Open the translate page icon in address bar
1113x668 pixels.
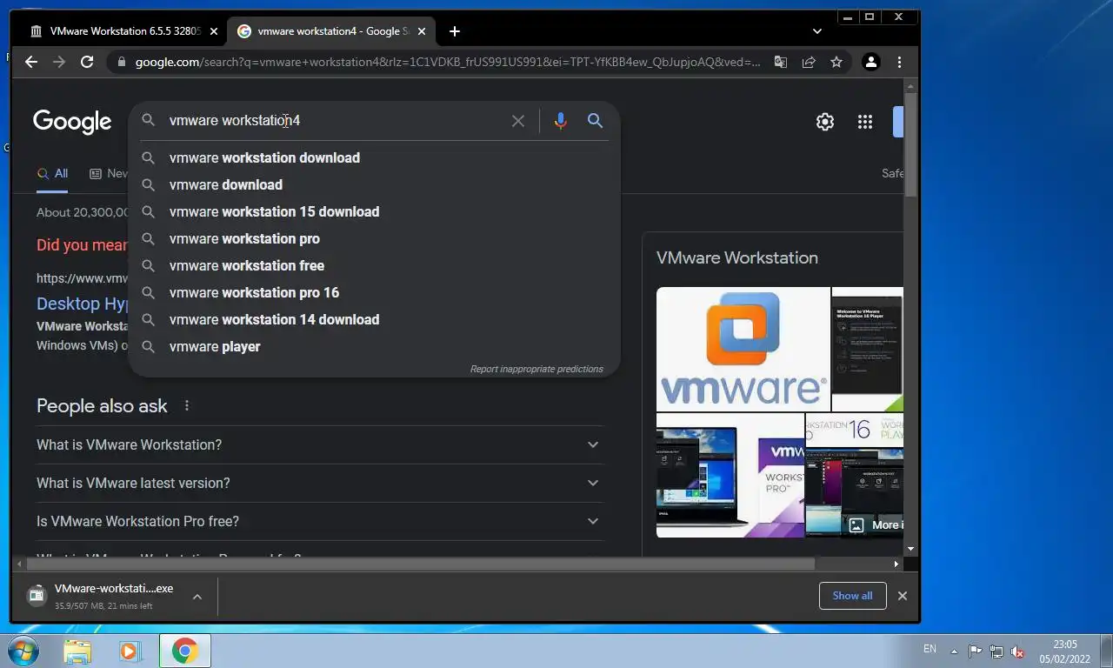click(781, 62)
